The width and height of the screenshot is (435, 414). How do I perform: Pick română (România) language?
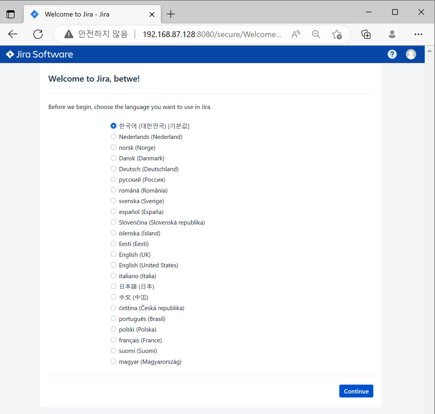click(x=113, y=190)
